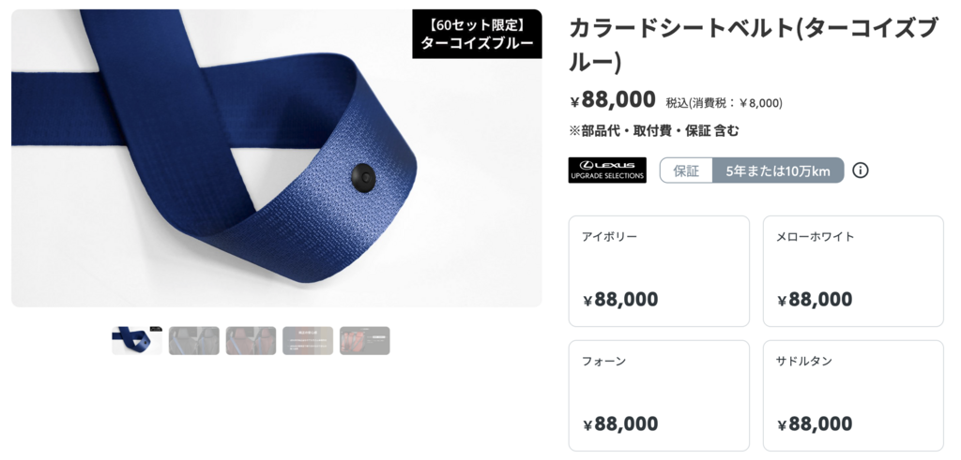The height and width of the screenshot is (460, 961).
Task: Click the 5年または10万km warranty pill
Action: point(778,171)
